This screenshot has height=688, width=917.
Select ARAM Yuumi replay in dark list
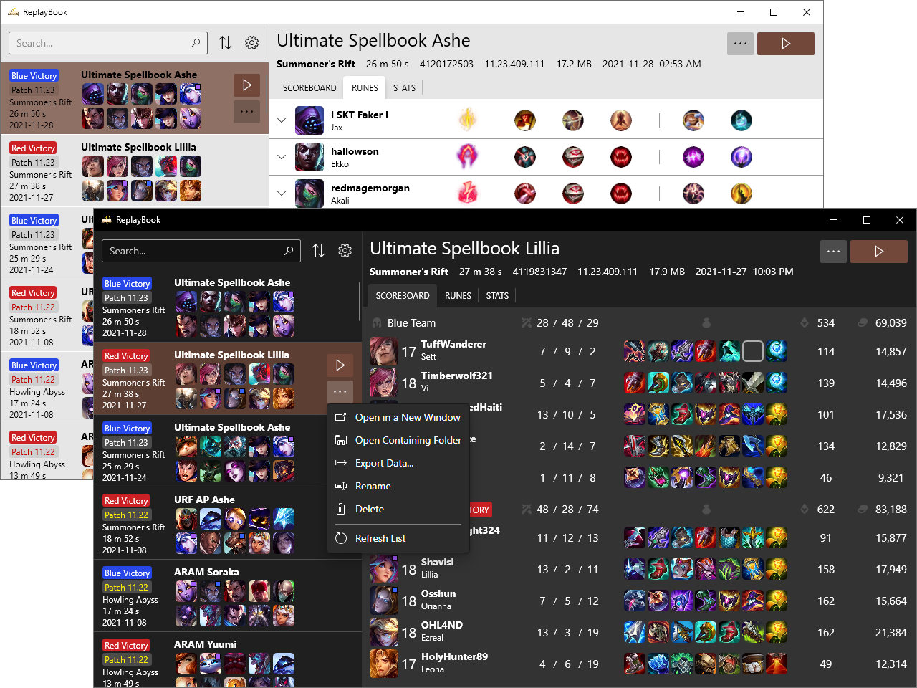pyautogui.click(x=227, y=660)
